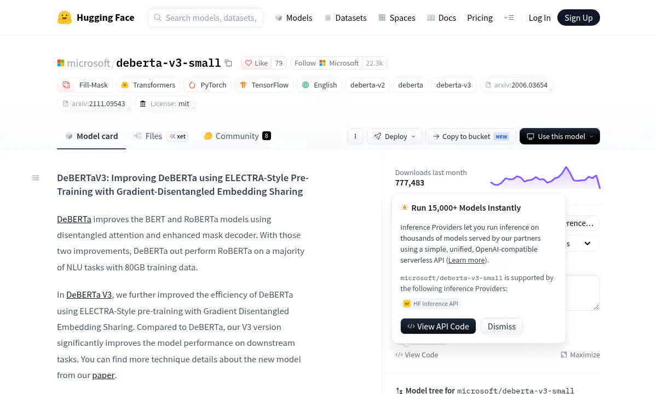The width and height of the screenshot is (657, 394).
Task: Open the Files tab
Action: [161, 136]
